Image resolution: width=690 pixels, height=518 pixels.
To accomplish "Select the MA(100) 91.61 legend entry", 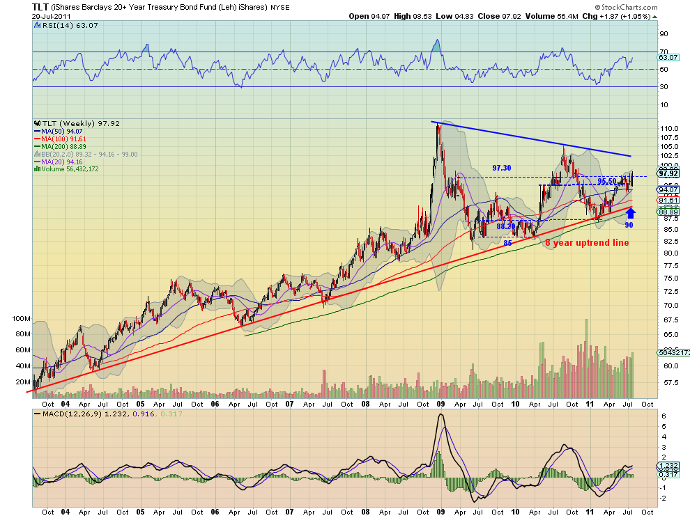I will coord(64,139).
